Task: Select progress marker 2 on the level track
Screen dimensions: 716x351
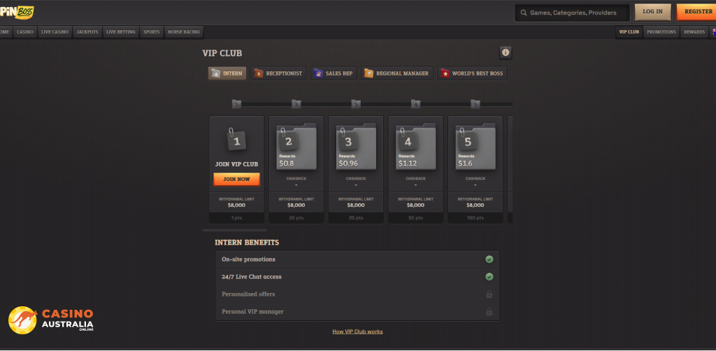Action: (296, 104)
